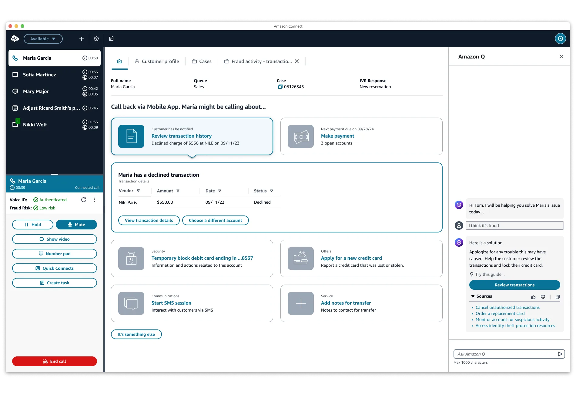The width and height of the screenshot is (576, 394).
Task: Switch to the Customer profile tab
Action: [x=157, y=61]
